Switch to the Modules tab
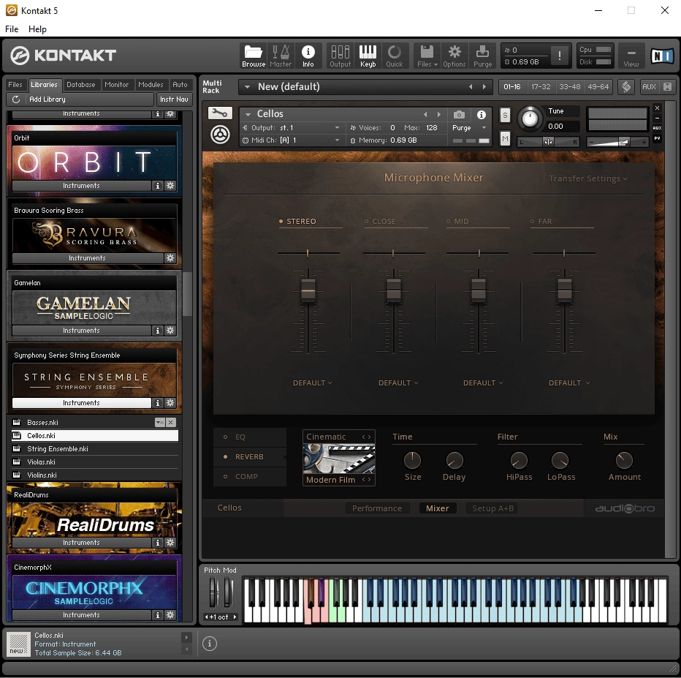Viewport: 681px width, 678px height. (151, 85)
